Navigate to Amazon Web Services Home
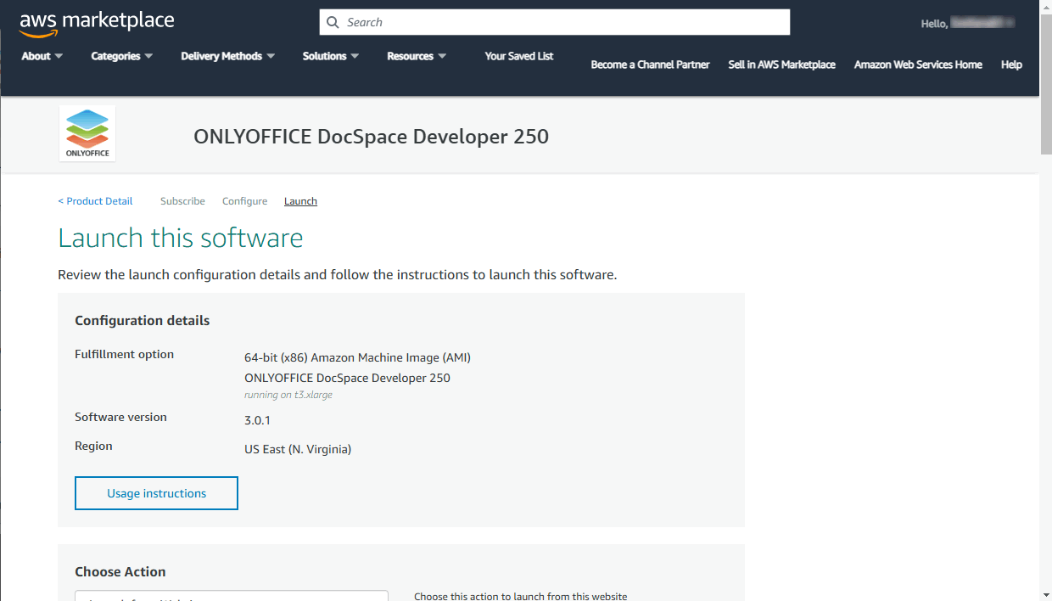The image size is (1052, 601). (x=918, y=65)
